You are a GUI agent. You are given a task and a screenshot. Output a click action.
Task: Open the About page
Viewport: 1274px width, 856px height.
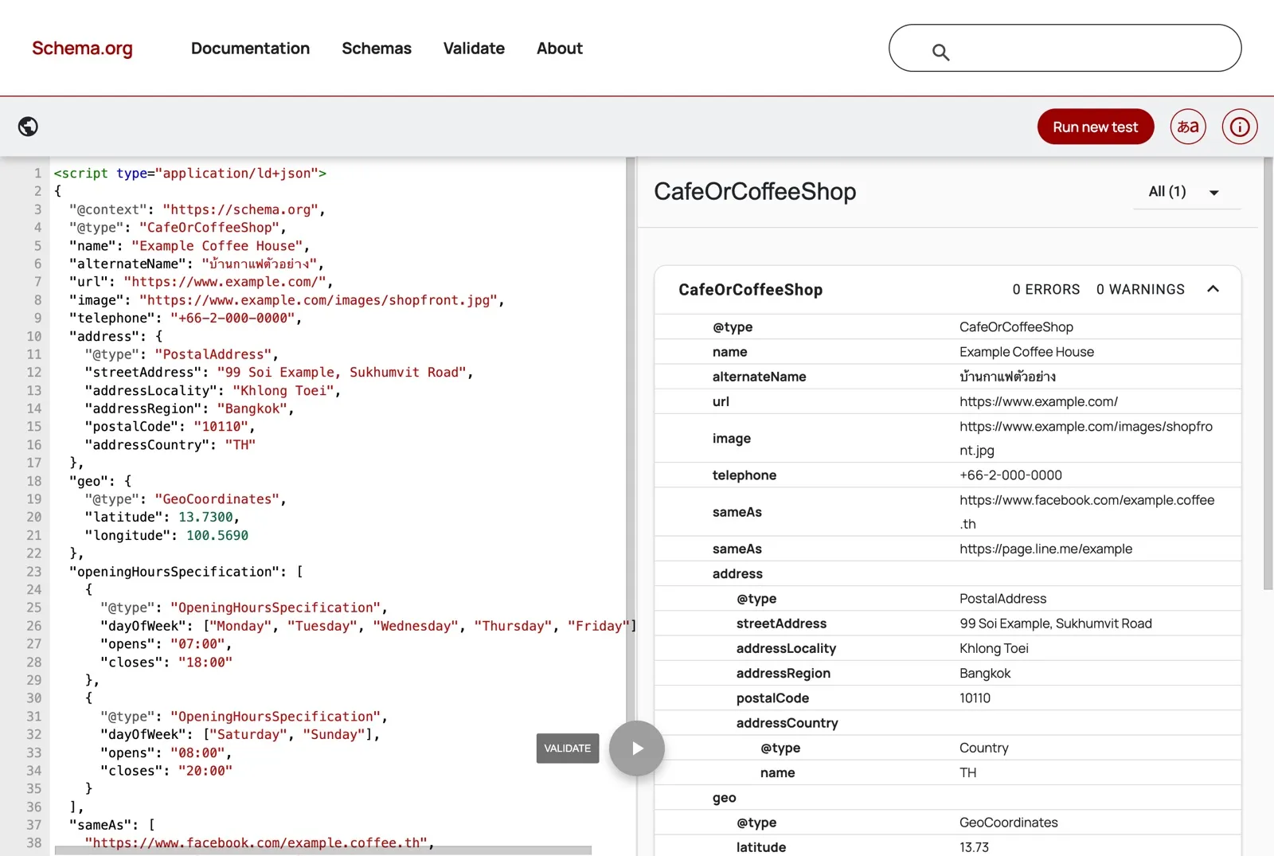click(x=560, y=49)
